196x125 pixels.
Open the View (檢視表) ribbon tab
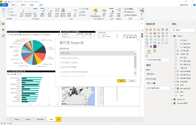(x=23, y=5)
